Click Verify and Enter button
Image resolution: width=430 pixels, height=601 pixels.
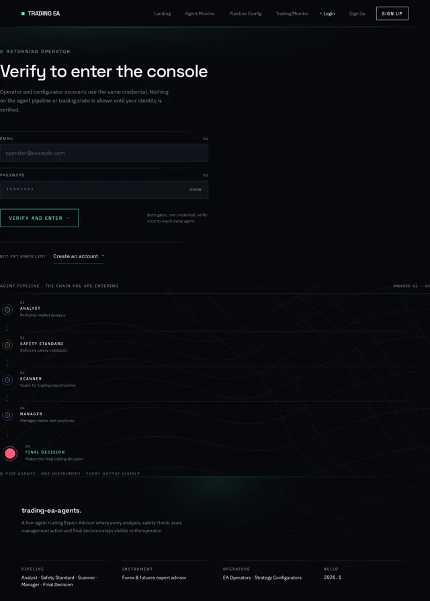coord(39,218)
